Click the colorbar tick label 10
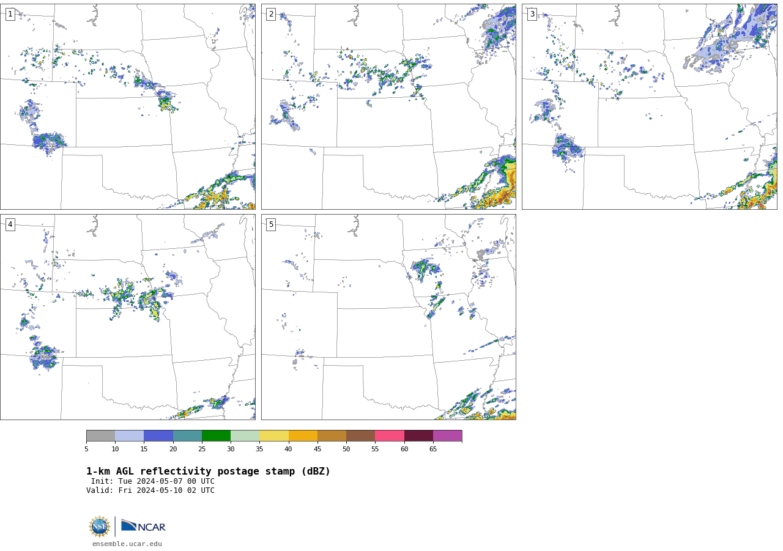The height and width of the screenshot is (551, 783). [115, 449]
